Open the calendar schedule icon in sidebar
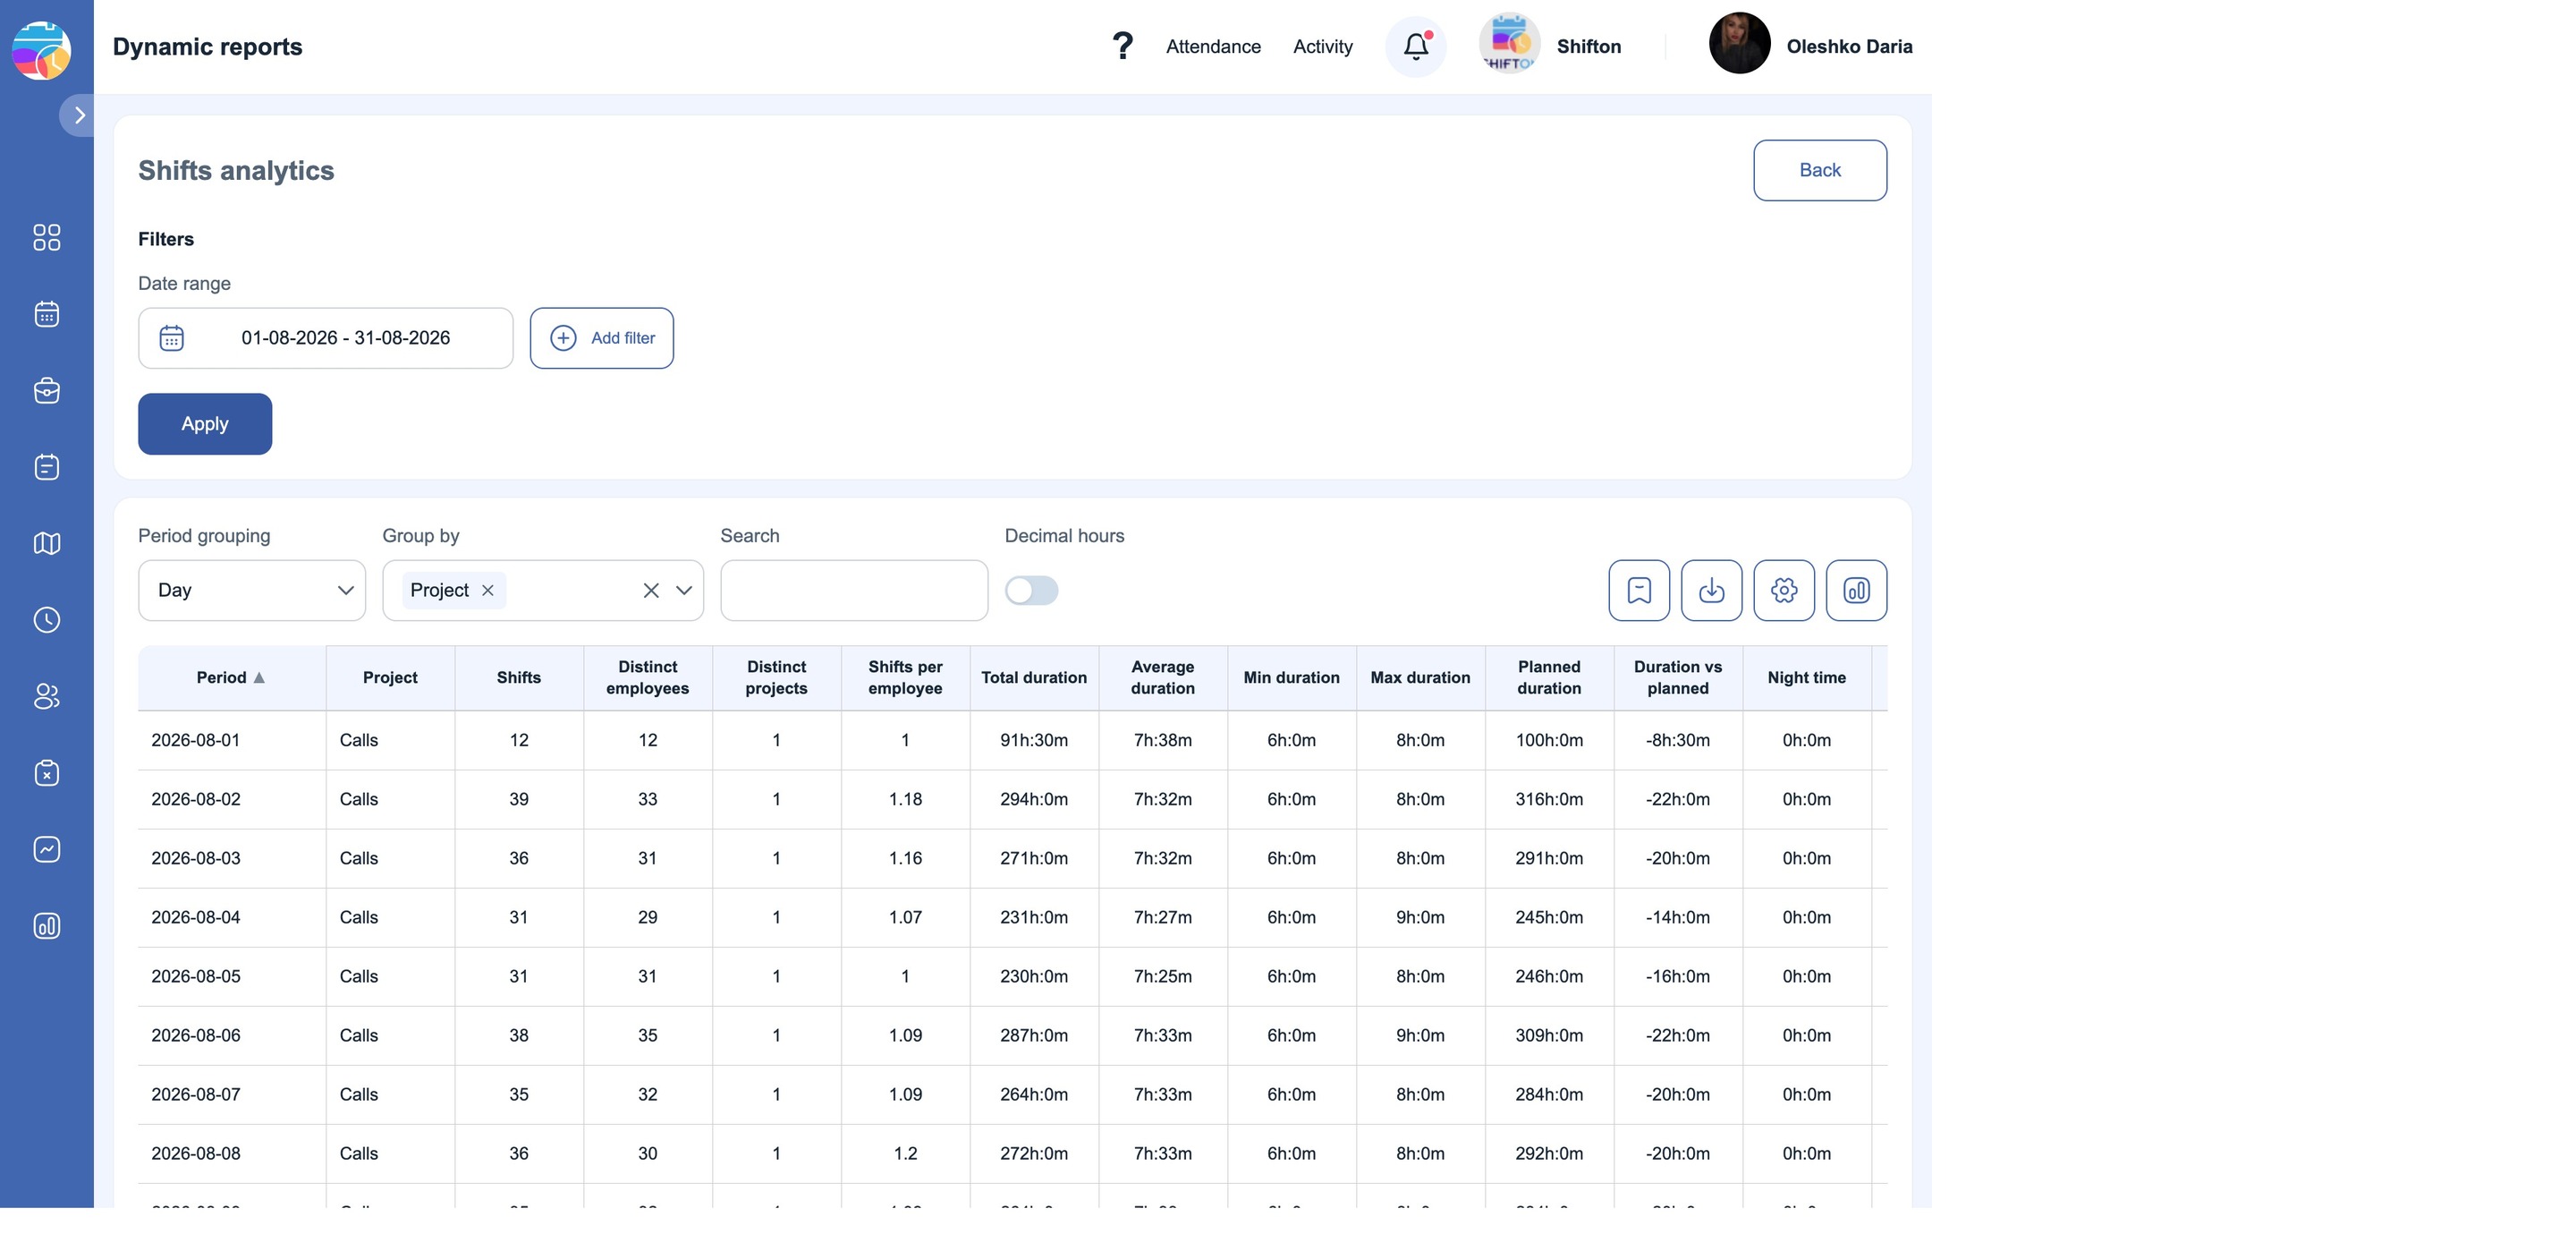 point(47,314)
